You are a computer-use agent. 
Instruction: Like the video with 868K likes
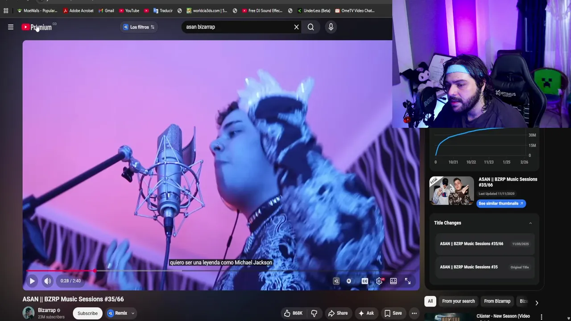click(293, 313)
